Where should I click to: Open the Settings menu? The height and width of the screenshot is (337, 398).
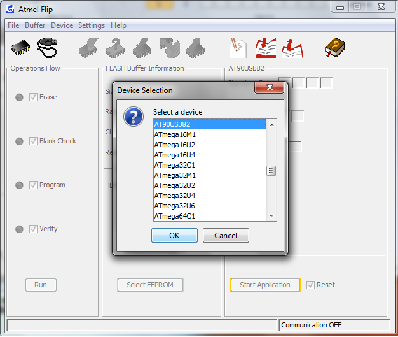pos(92,25)
